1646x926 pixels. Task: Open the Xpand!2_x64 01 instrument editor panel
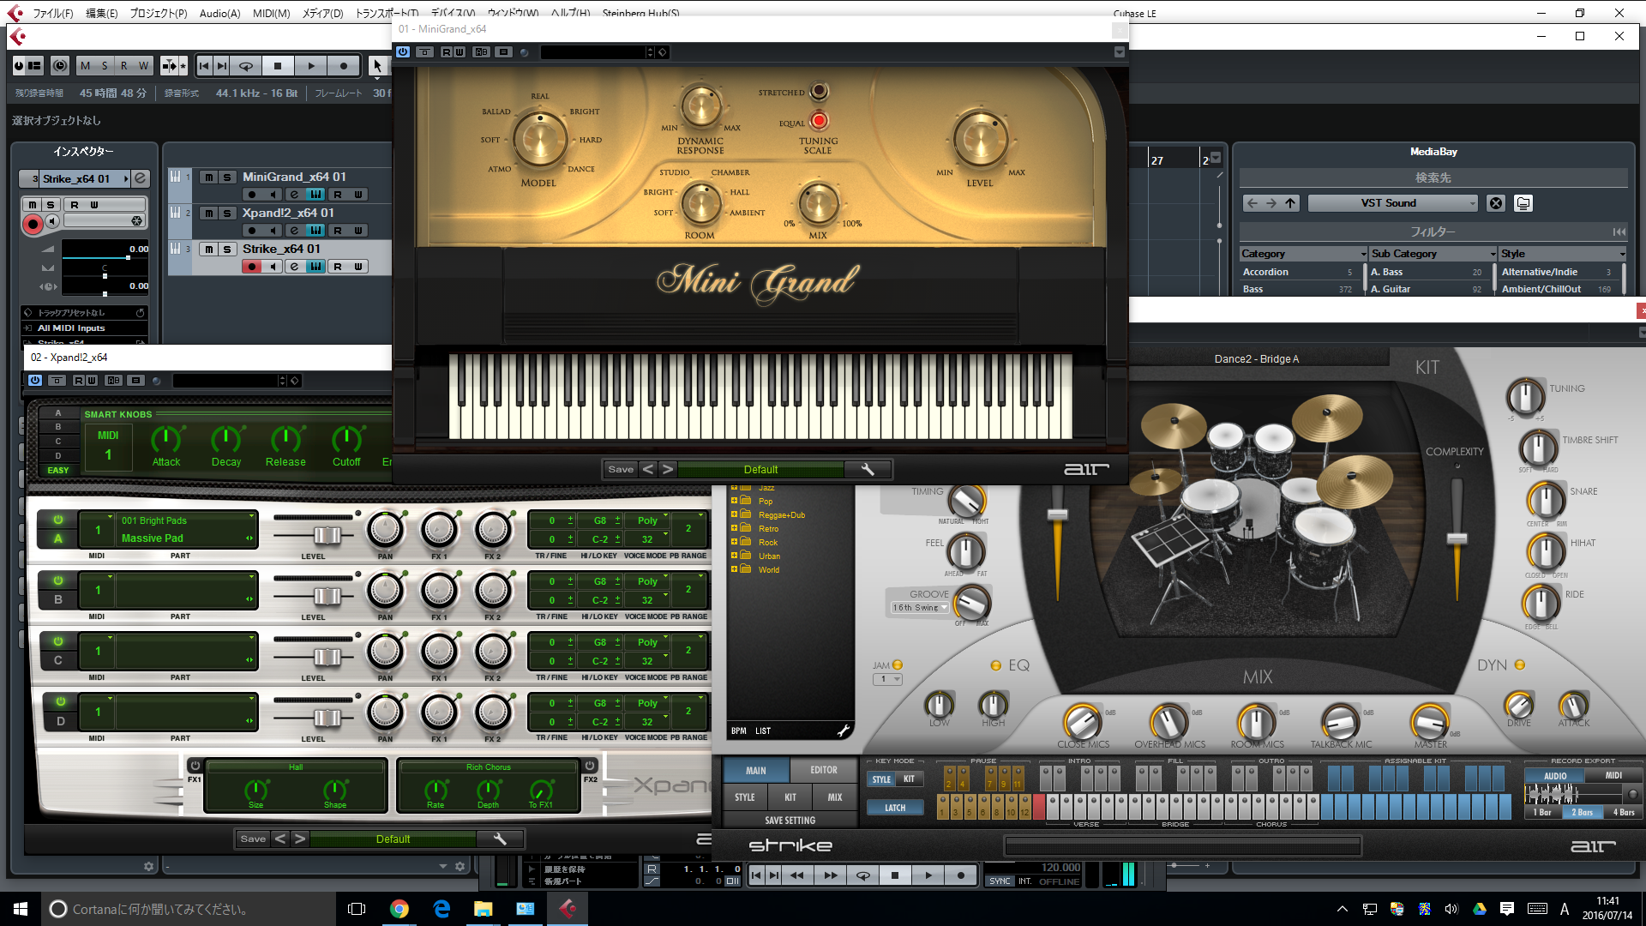(315, 231)
